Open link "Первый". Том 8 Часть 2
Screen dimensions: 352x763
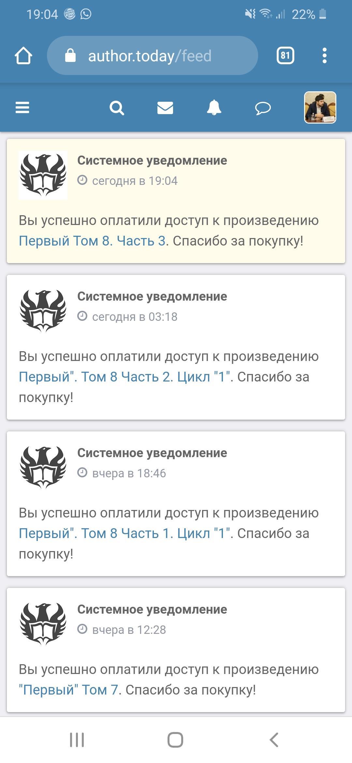click(x=125, y=377)
